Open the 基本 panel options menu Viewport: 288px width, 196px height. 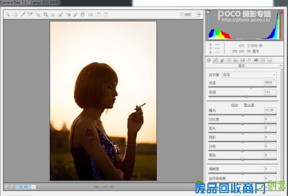pos(281,66)
